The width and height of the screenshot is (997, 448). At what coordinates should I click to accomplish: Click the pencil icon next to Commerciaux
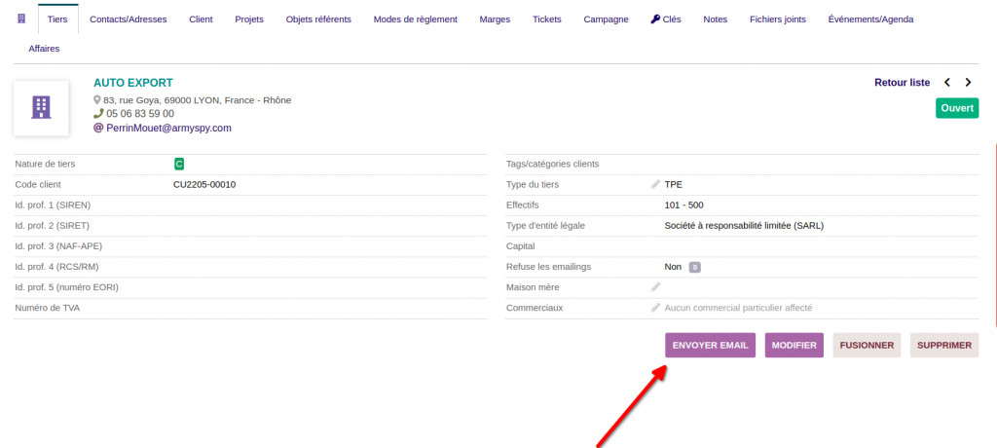click(x=655, y=308)
